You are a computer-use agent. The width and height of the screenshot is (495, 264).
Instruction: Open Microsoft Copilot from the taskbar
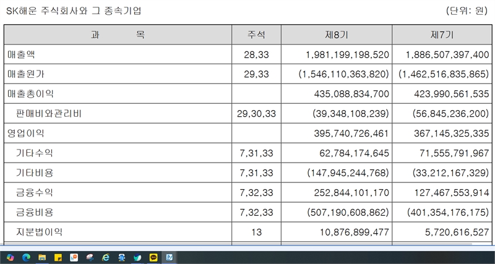[10, 258]
